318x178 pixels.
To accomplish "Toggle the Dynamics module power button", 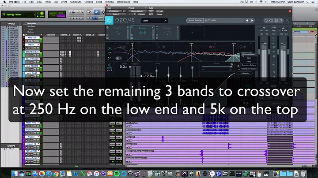I will point(132,27).
